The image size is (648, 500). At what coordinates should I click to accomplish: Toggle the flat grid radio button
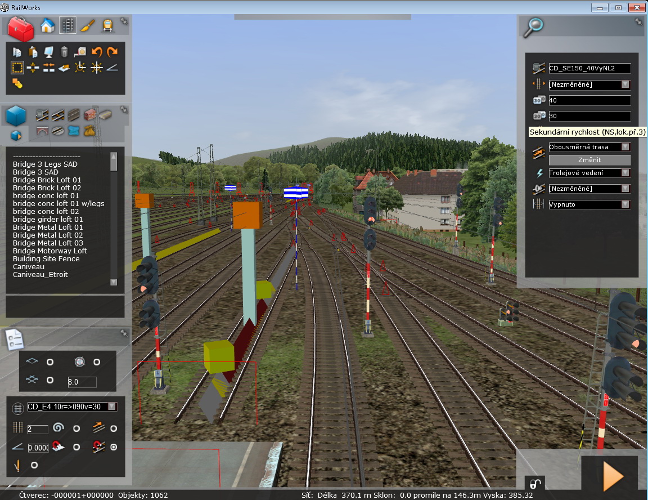[50, 362]
